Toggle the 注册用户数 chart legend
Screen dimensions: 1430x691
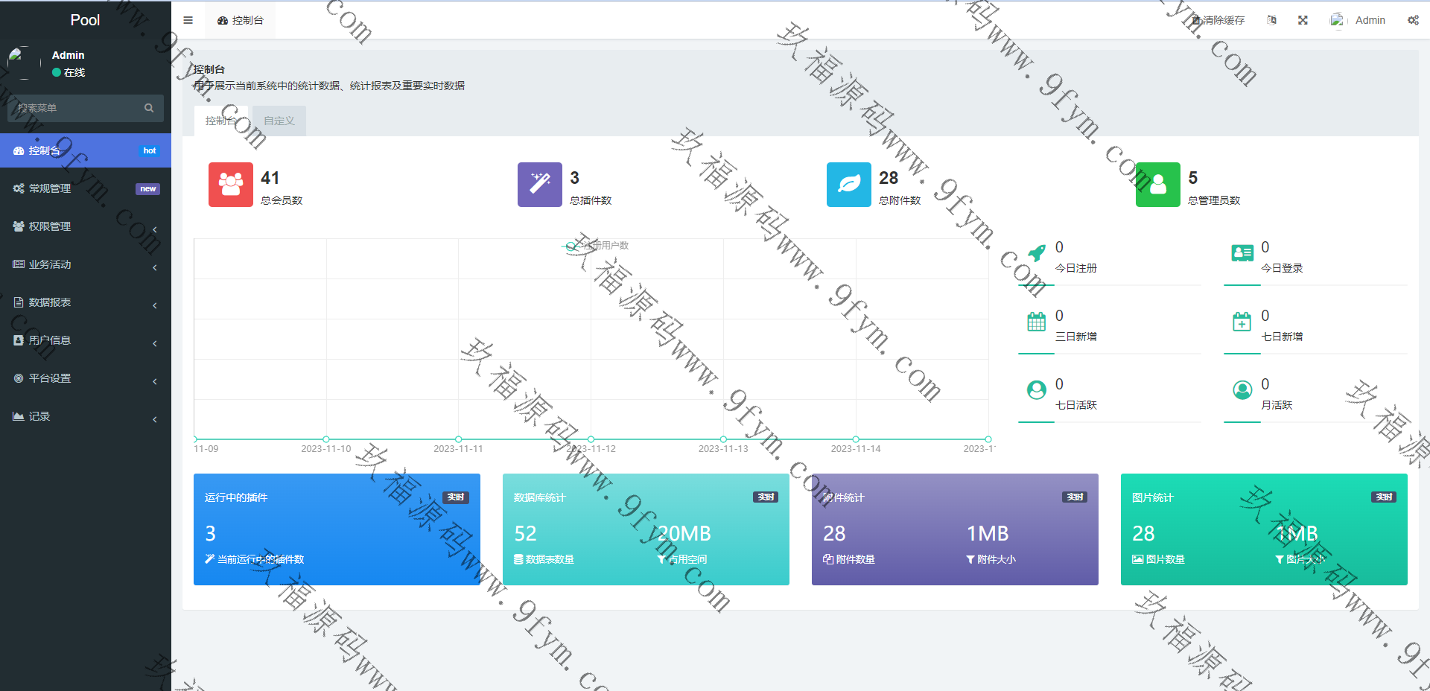pyautogui.click(x=596, y=246)
